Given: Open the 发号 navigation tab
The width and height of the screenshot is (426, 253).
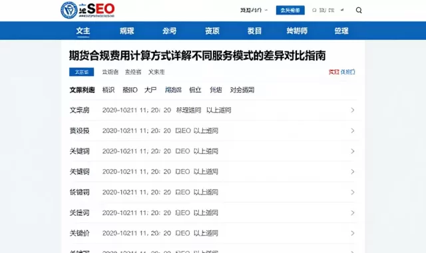Looking at the screenshot, I should click(x=170, y=31).
